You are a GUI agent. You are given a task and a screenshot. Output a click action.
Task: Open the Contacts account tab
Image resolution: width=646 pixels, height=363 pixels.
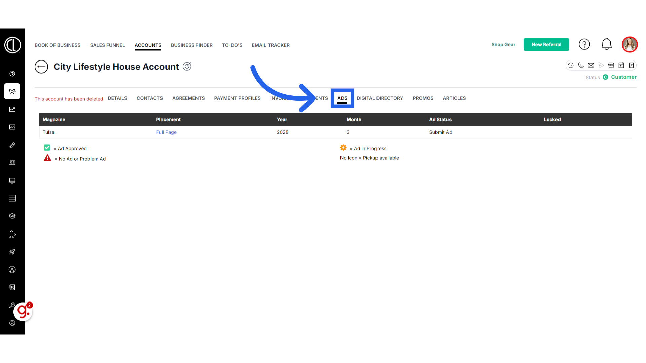click(150, 98)
